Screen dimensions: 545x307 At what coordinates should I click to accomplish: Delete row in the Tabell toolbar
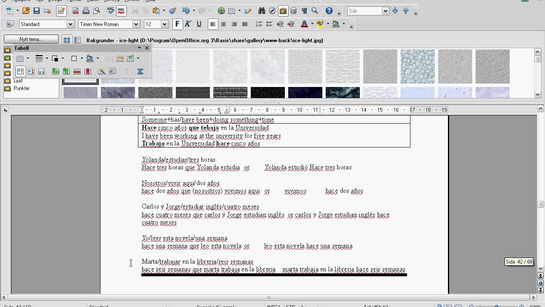77,71
